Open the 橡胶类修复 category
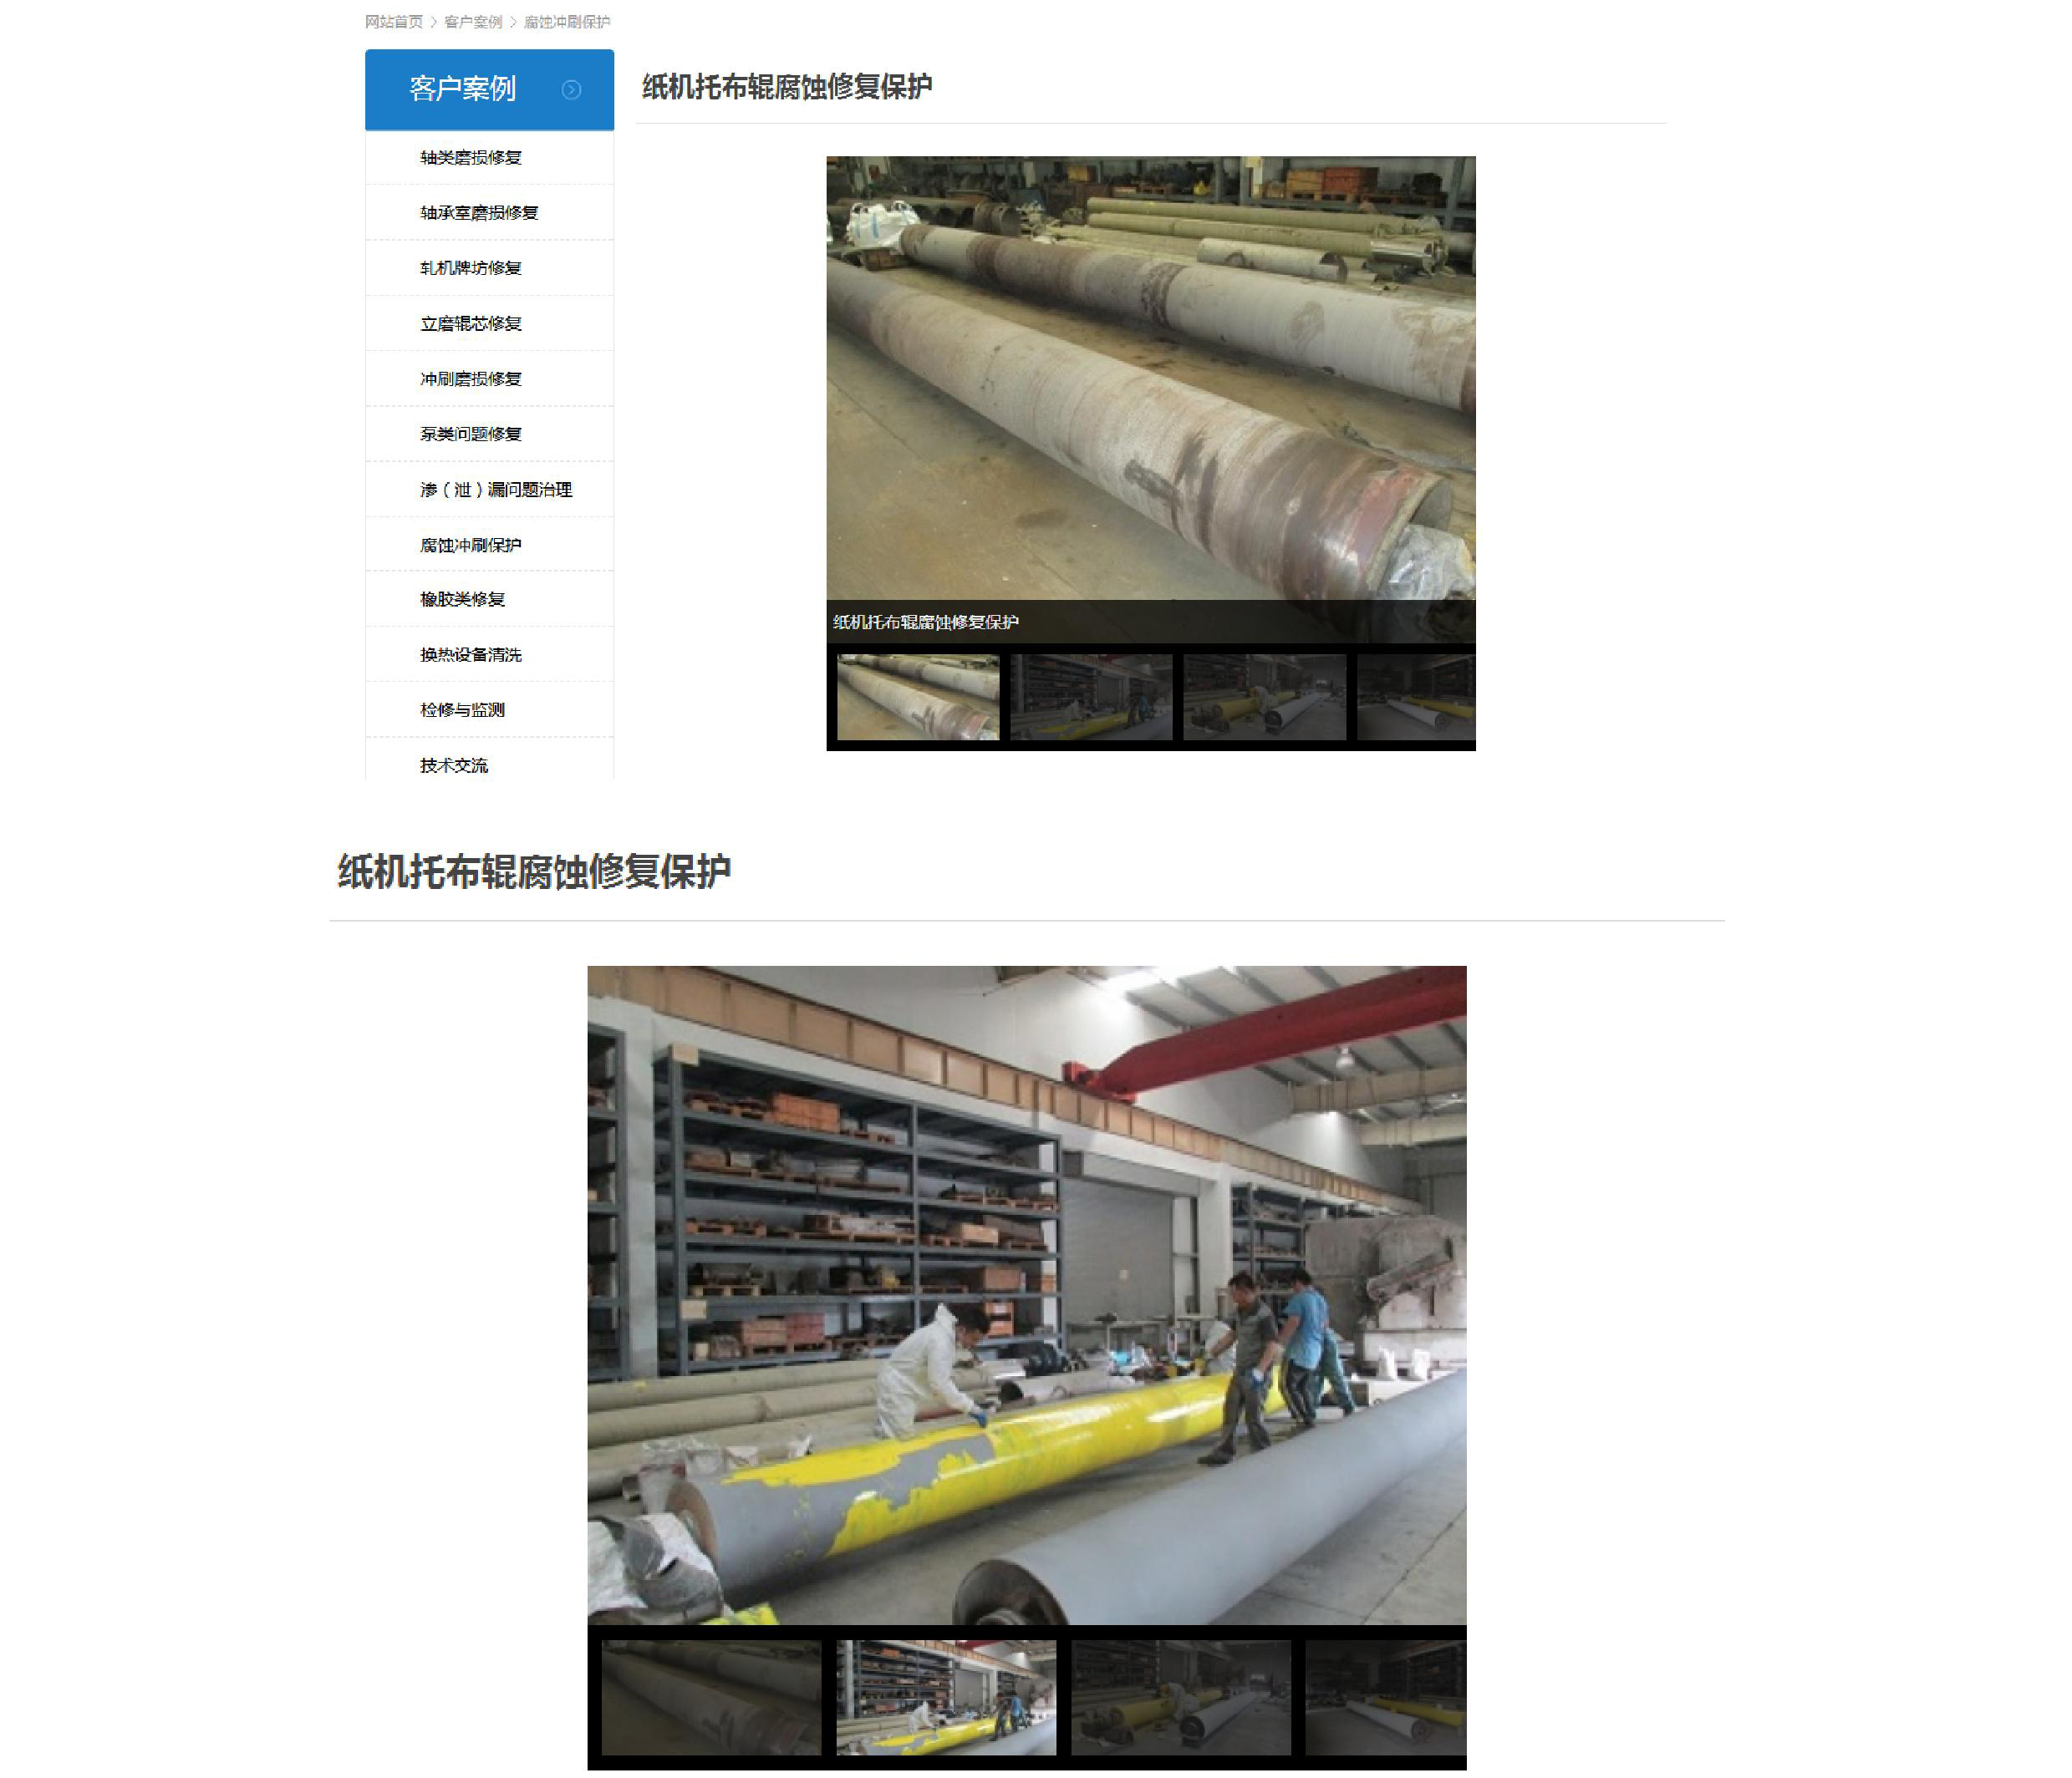Image resolution: width=2072 pixels, height=1778 pixels. click(x=463, y=600)
